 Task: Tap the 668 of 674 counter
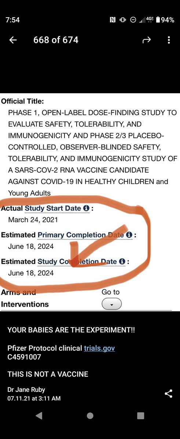point(56,40)
